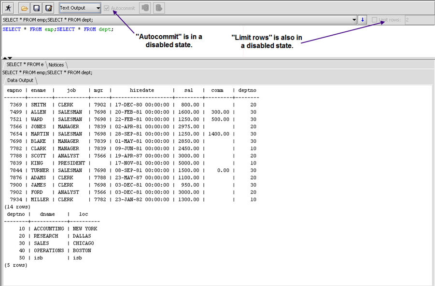Click employee name 'JAMES'
This screenshot has width=435, height=286.
coord(38,185)
